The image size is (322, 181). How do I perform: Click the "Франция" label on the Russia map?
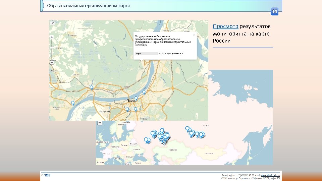coord(107,154)
